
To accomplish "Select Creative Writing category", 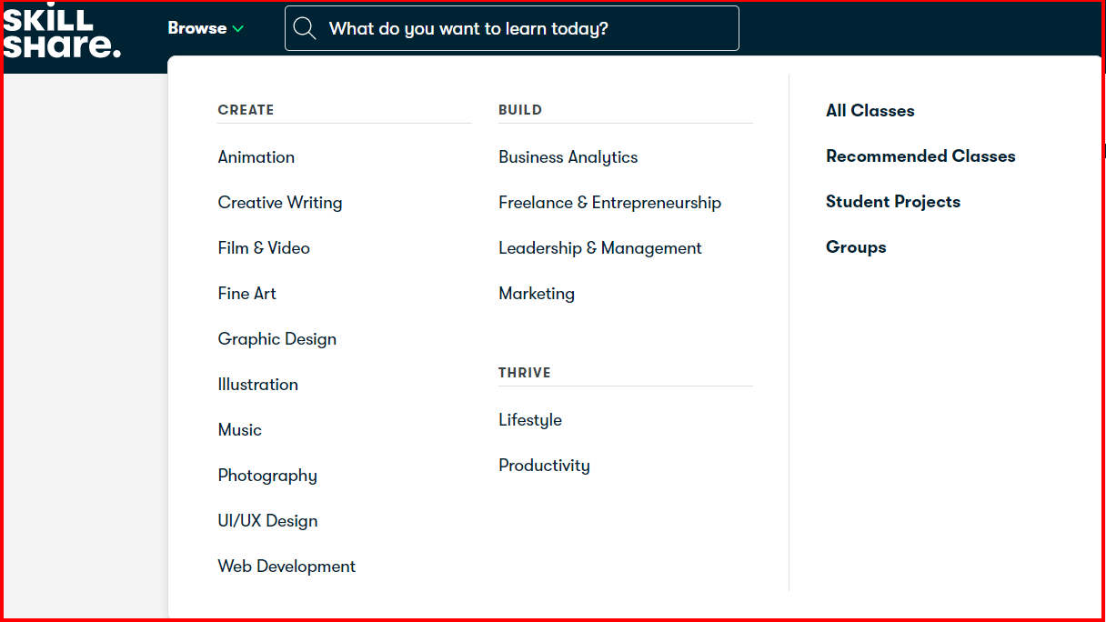I will point(280,203).
